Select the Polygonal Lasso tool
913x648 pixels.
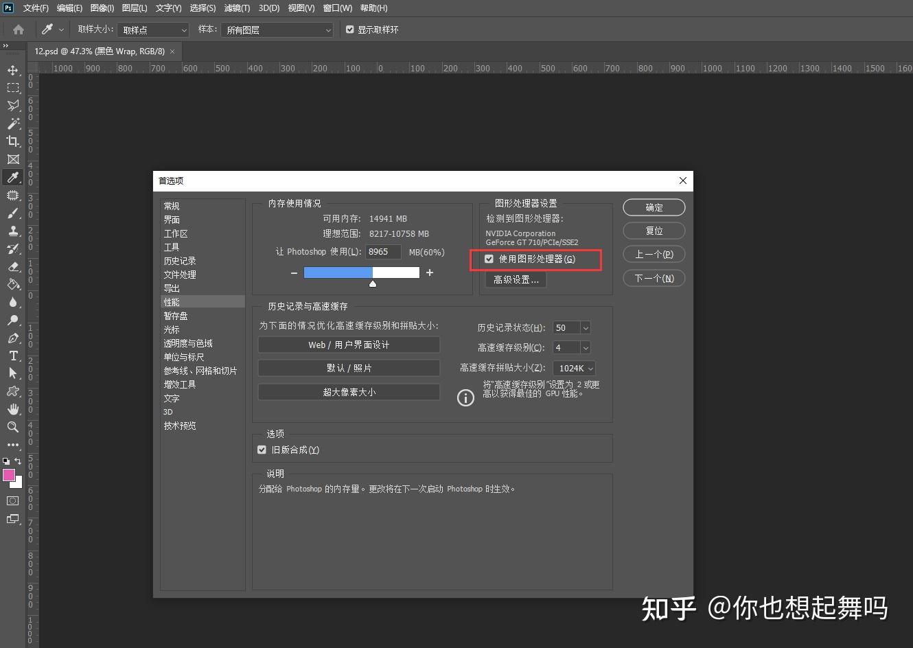click(x=13, y=106)
